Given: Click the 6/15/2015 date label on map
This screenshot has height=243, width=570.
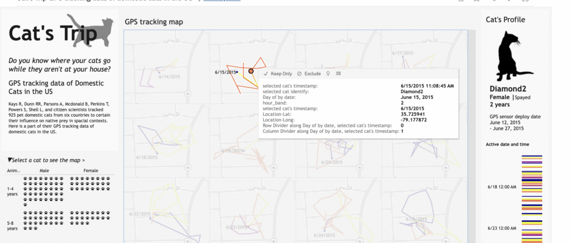Looking at the screenshot, I should tap(225, 72).
